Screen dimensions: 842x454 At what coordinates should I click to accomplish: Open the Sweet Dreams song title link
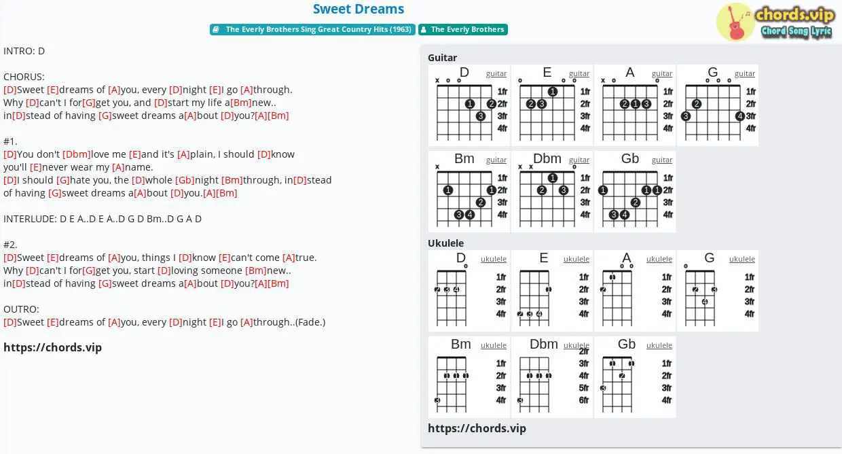(359, 9)
